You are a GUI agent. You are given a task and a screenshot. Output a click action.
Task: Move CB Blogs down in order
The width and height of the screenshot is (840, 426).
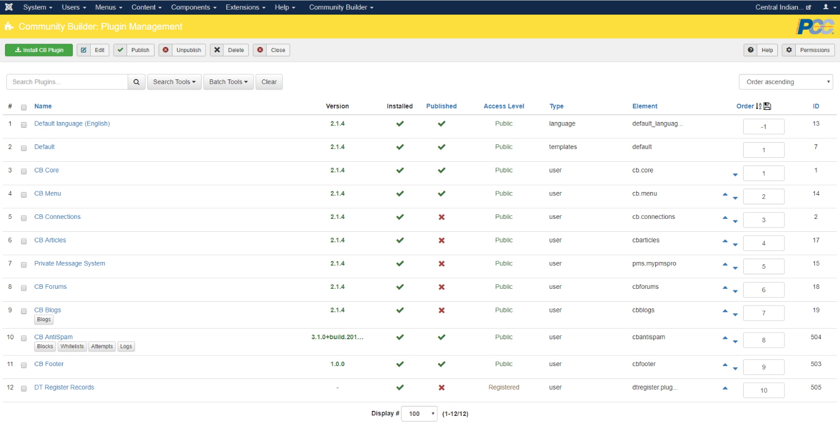point(735,315)
